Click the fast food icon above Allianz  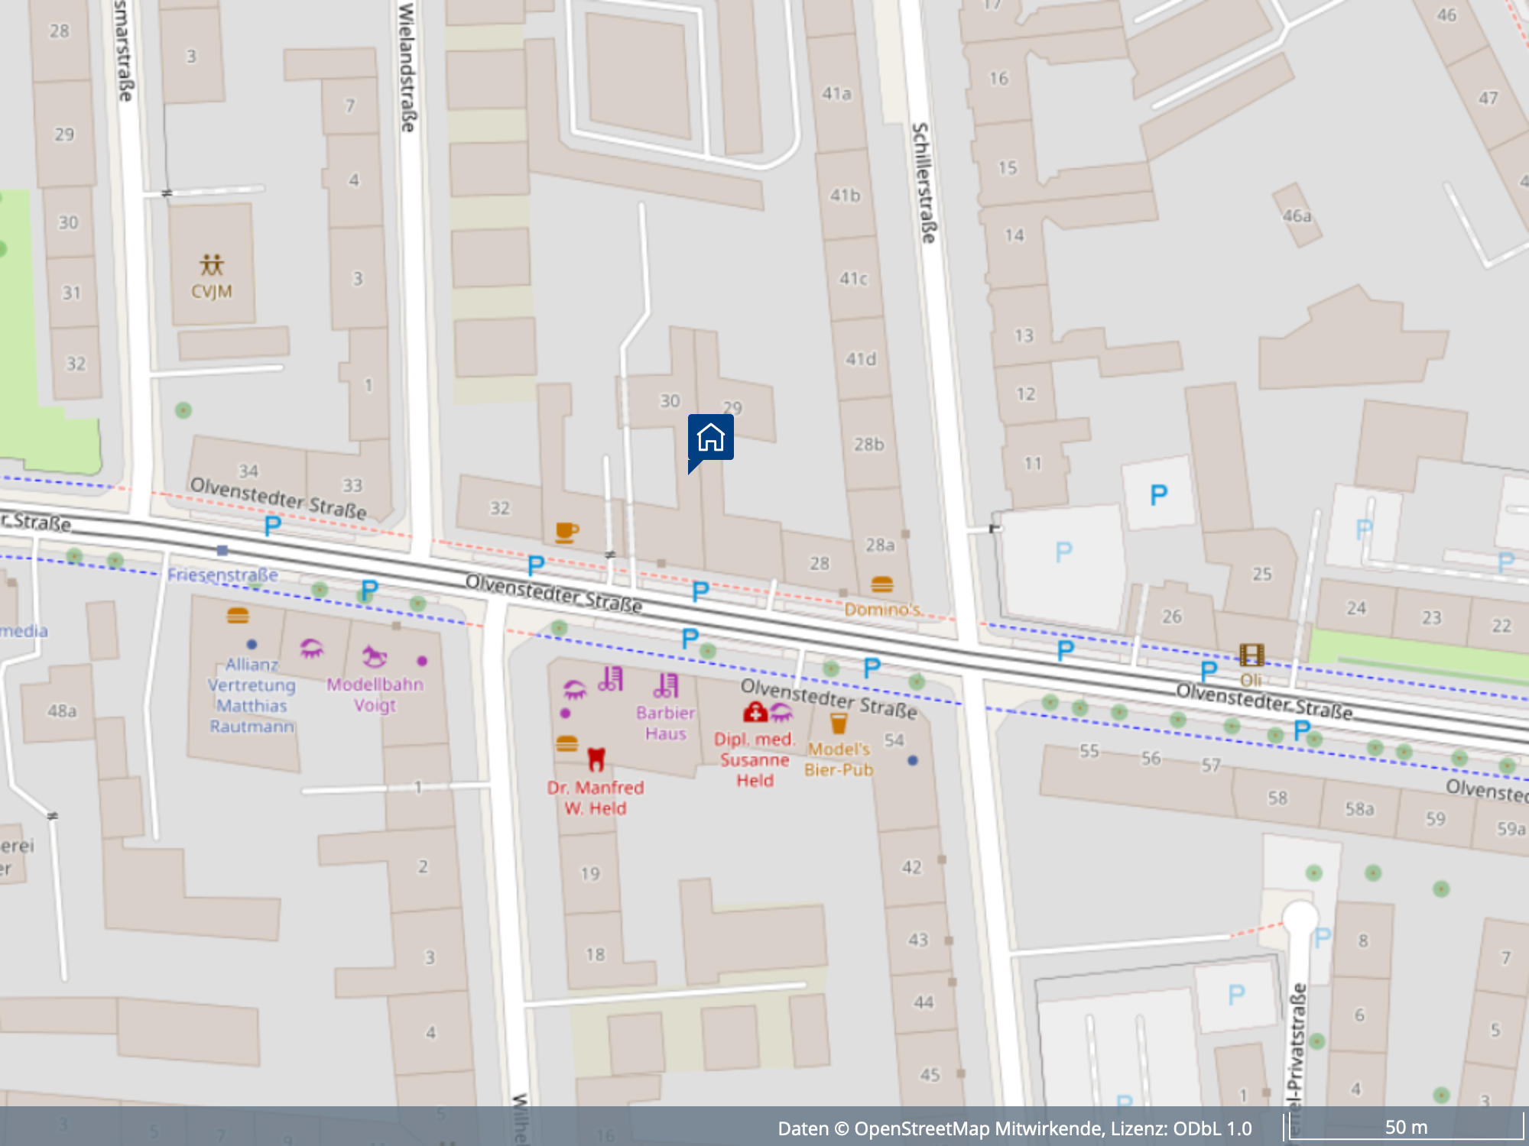click(x=238, y=616)
